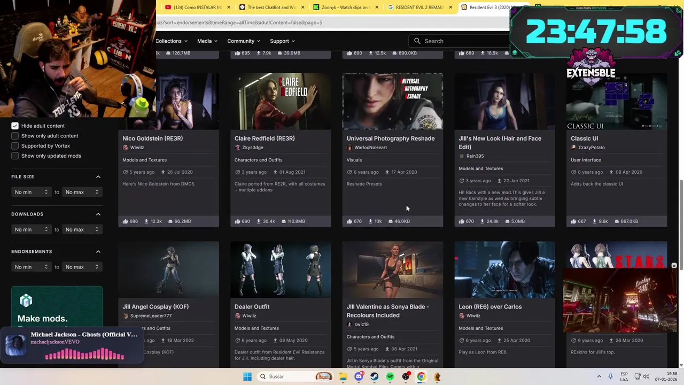Open Nico Goldstein (RE3R) mod page
Viewport: 684px width, 385px height.
click(152, 138)
